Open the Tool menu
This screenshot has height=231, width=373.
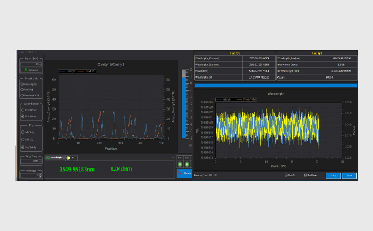(21, 52)
